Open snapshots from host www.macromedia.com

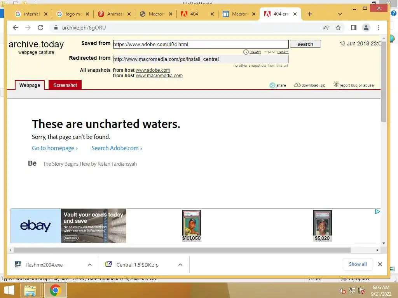pos(159,76)
